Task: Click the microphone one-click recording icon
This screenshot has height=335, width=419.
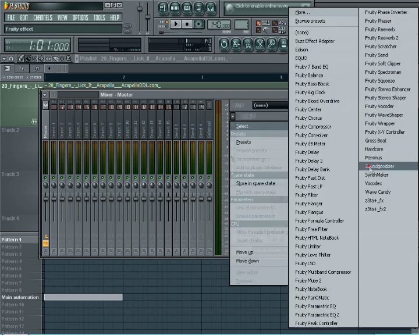Action: coord(272,44)
